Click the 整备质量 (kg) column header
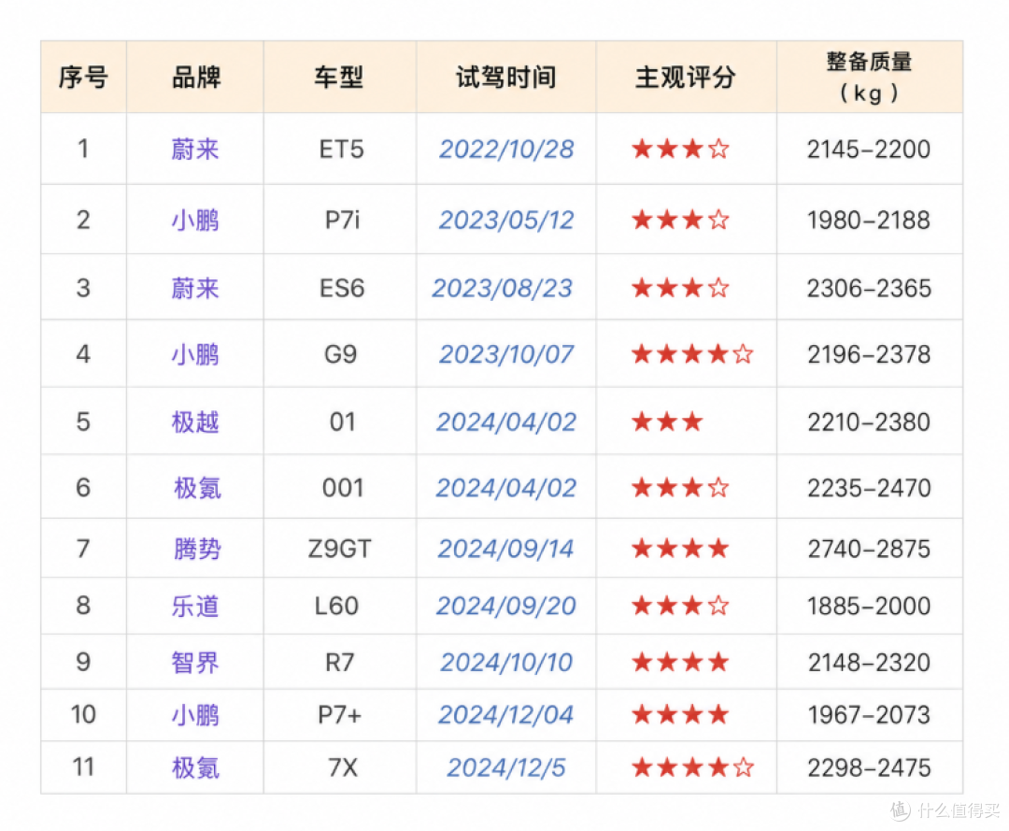 (869, 78)
